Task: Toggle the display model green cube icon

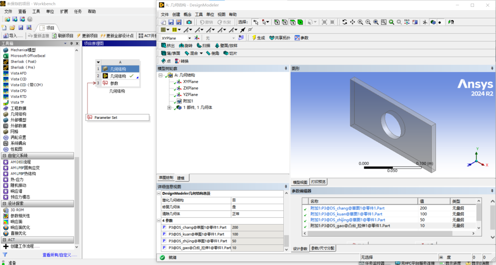Action: click(433, 22)
